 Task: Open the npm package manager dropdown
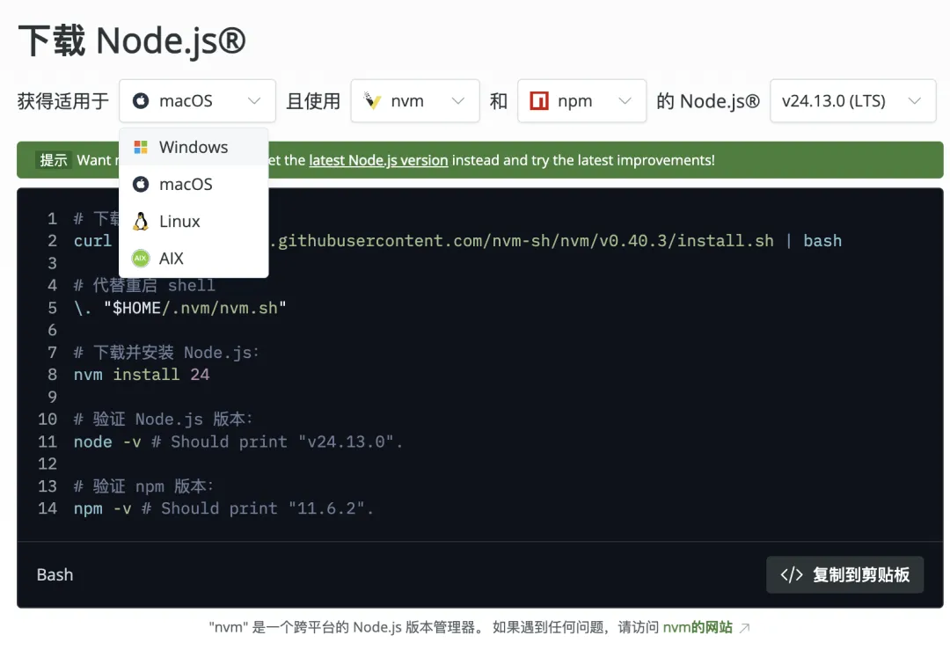point(581,101)
